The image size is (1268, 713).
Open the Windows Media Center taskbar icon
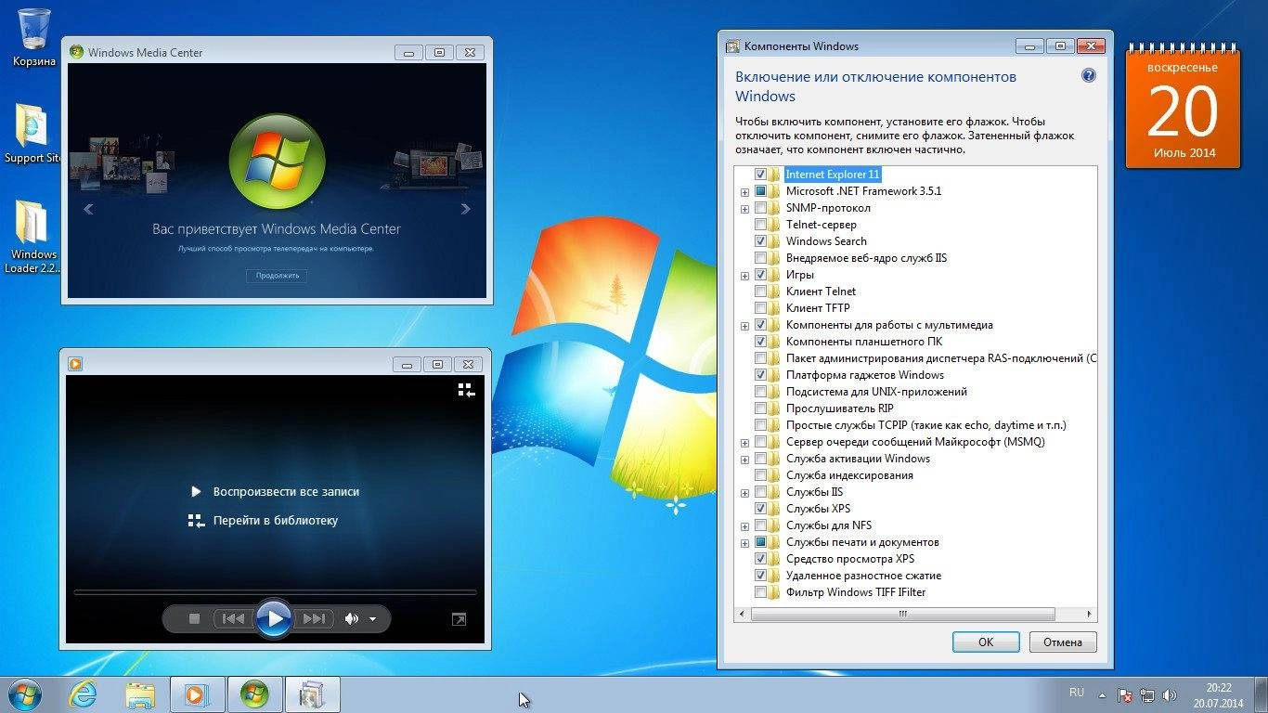(253, 694)
